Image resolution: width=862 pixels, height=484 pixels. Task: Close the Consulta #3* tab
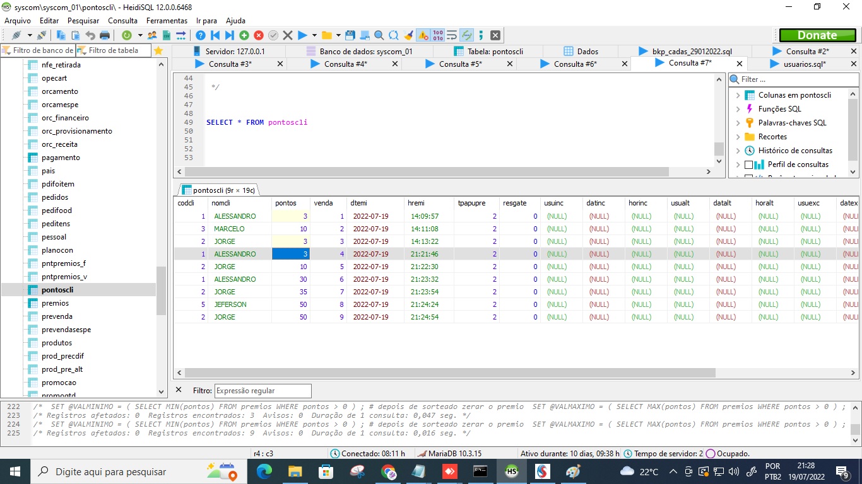coord(280,64)
